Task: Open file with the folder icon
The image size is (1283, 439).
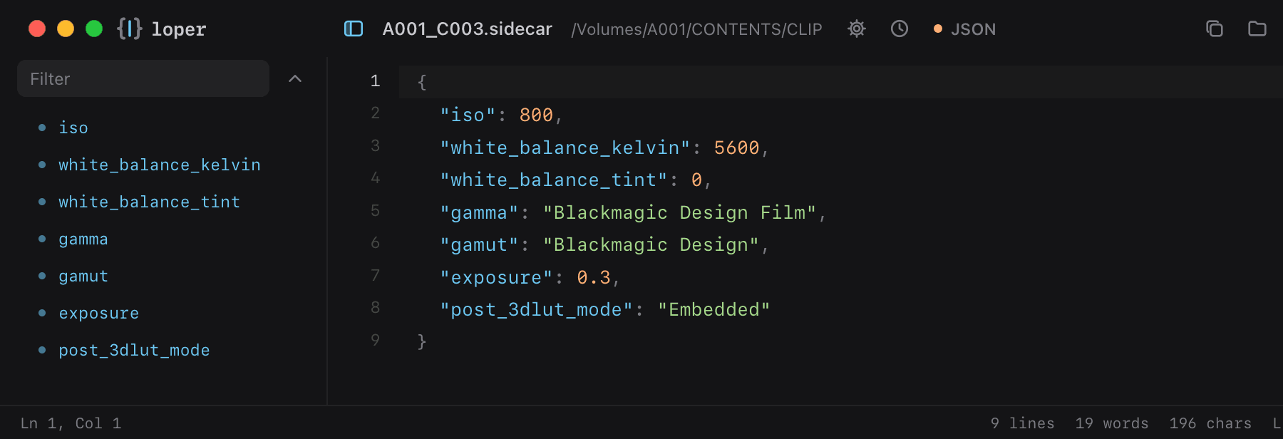Action: click(1257, 29)
